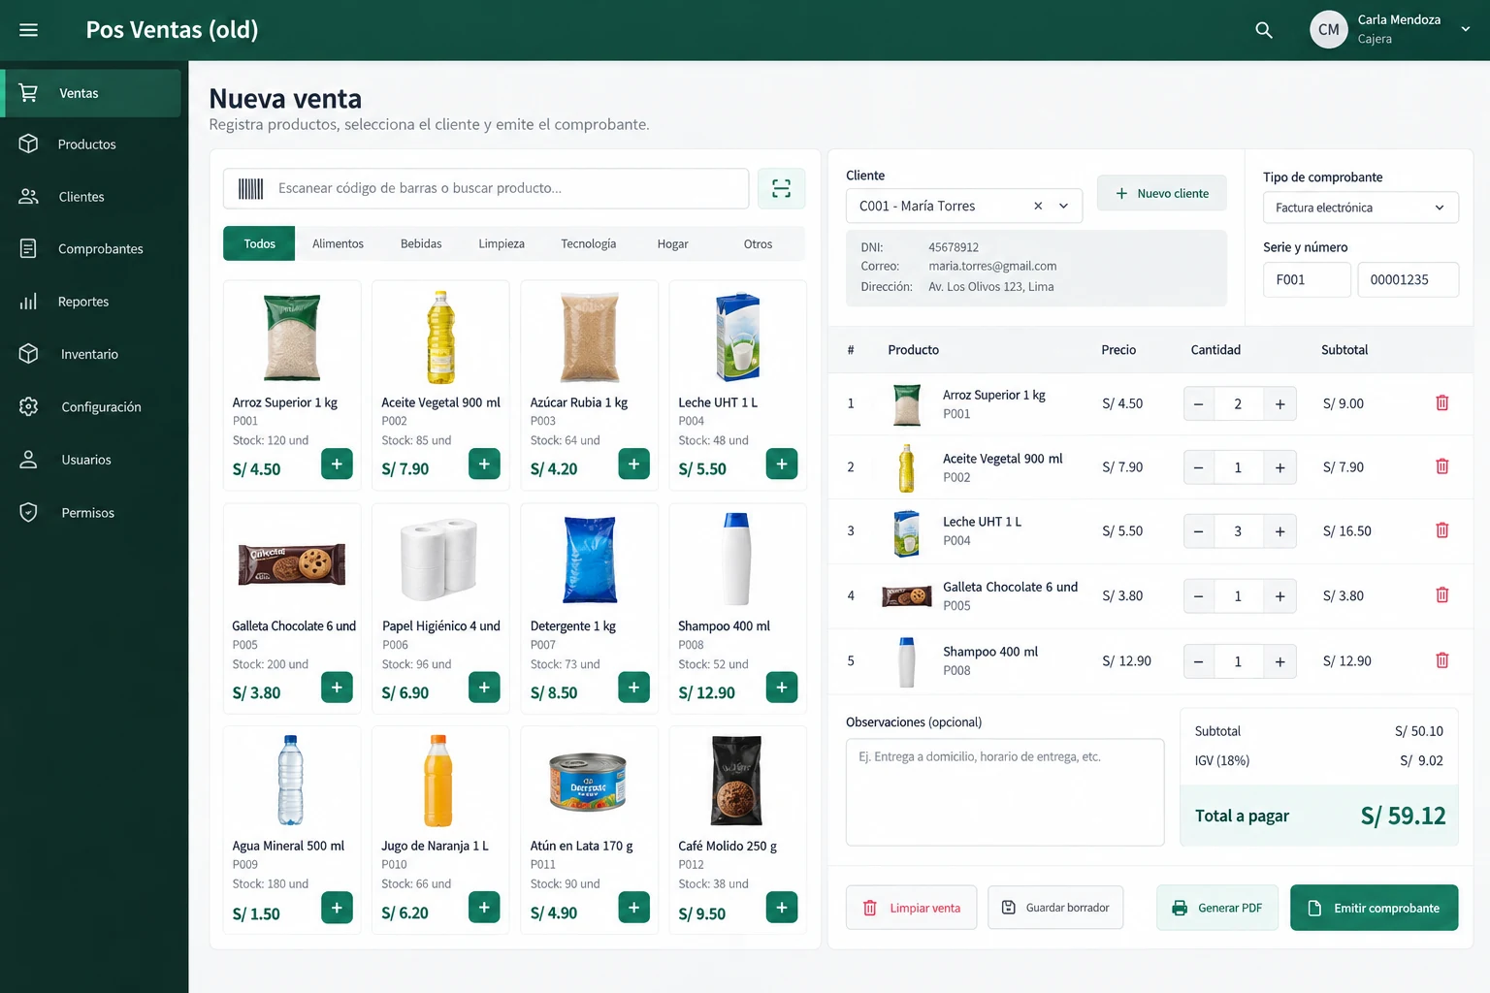Add Jugo de Naranja 1 L to sale

coord(484,908)
